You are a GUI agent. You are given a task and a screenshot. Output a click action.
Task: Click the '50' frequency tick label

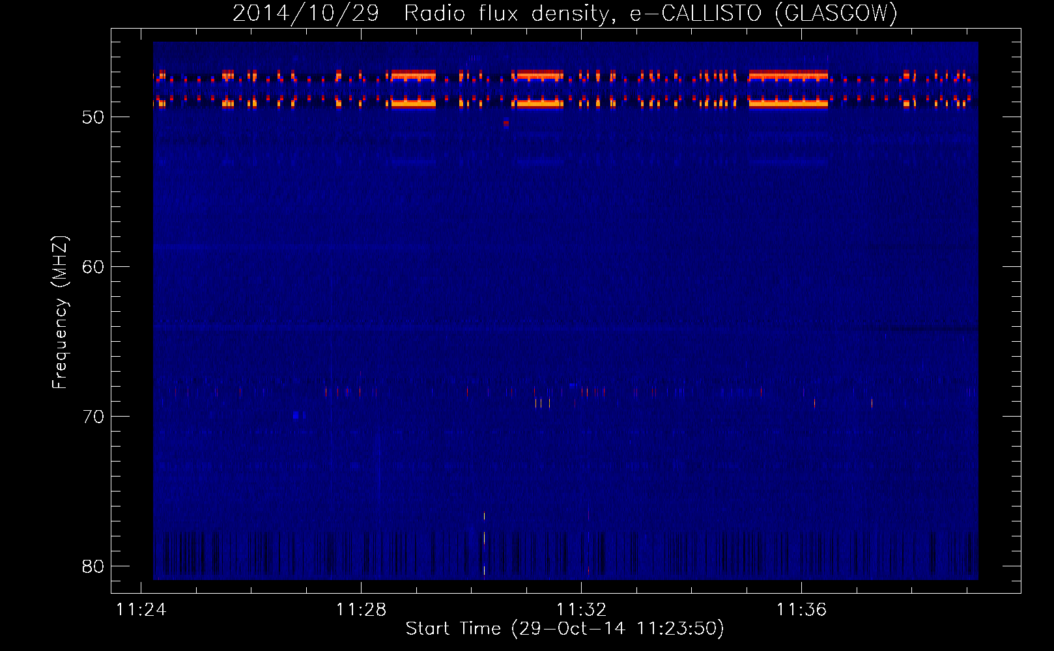[93, 117]
